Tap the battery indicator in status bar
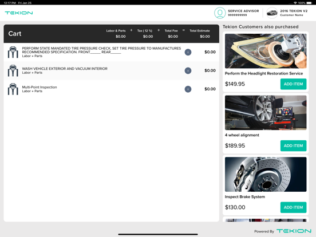 309,3
